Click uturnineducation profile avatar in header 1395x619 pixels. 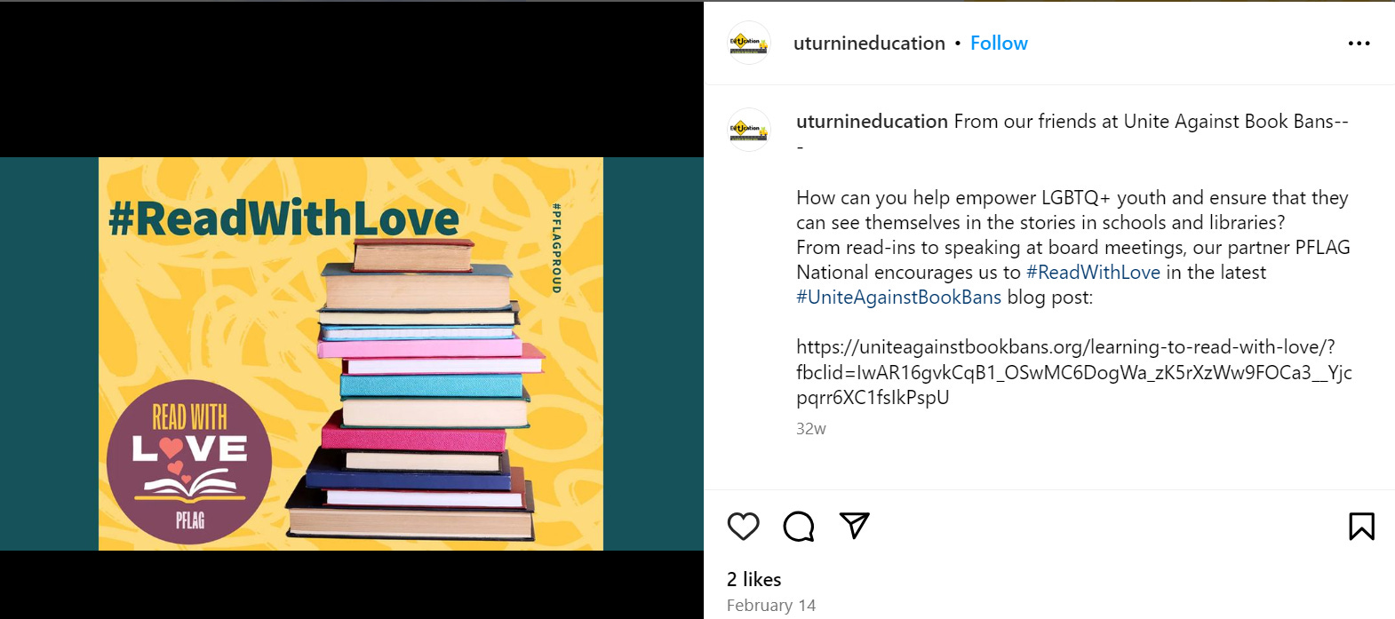pyautogui.click(x=749, y=43)
